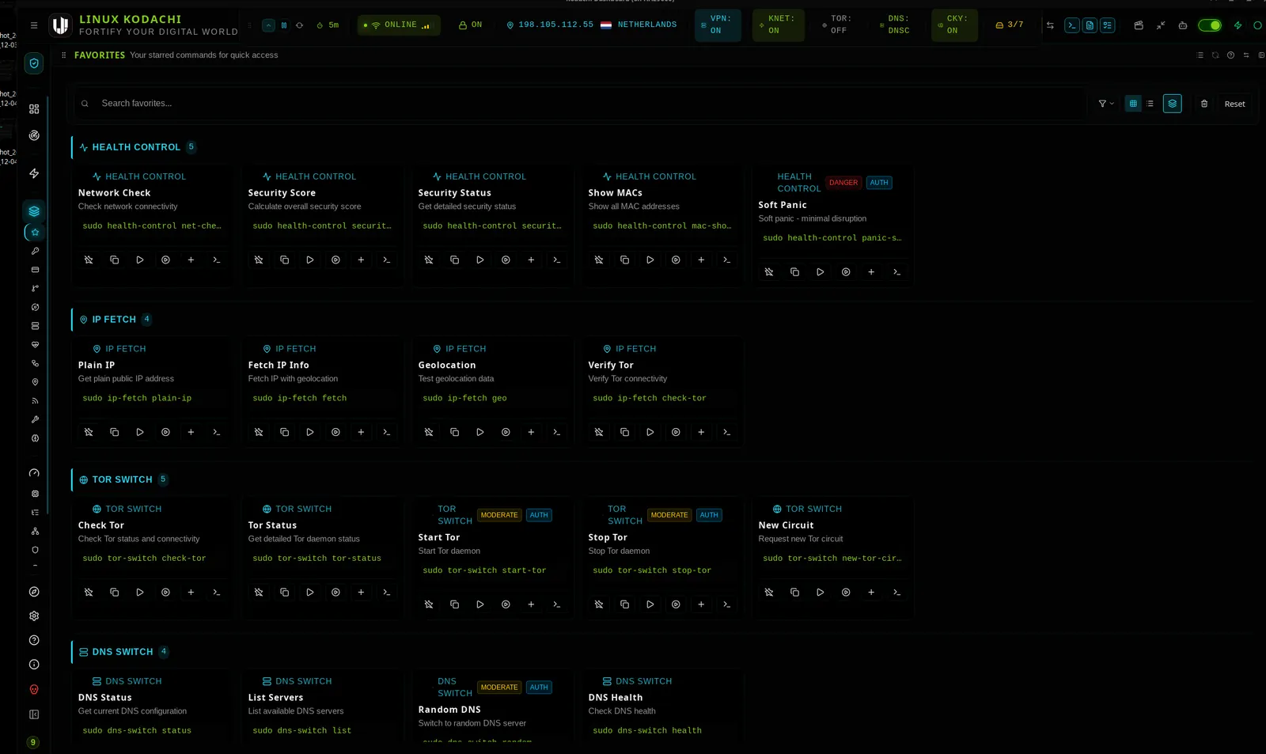Focus the Search favorites field
Viewport: 1266px width, 754px height.
click(582, 104)
